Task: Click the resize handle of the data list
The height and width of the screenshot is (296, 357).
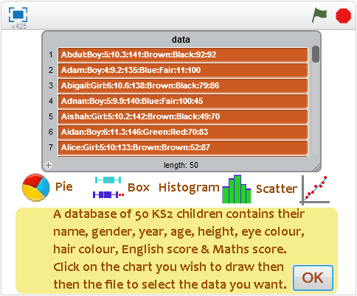Action: coord(317,167)
